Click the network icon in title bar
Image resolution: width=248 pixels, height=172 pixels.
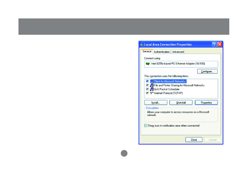pyautogui.click(x=142, y=45)
